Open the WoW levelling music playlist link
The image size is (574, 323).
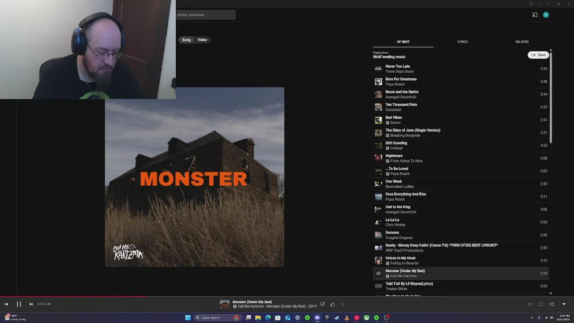pos(389,57)
